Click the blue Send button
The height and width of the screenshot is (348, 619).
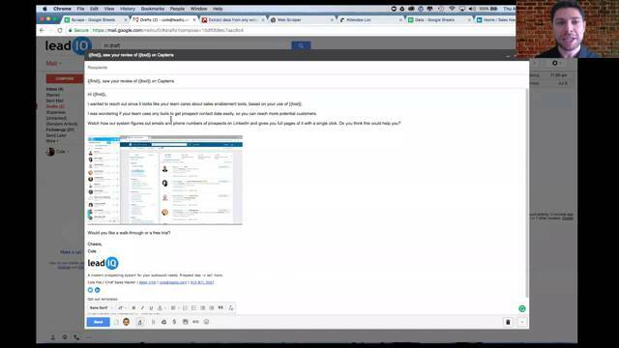pos(98,322)
